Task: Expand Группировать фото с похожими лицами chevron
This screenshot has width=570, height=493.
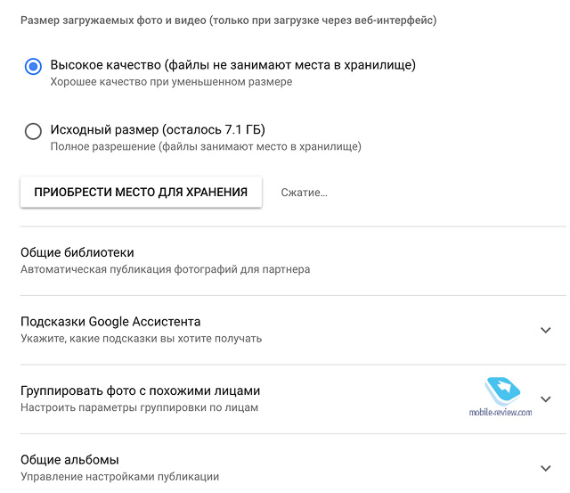Action: tap(546, 399)
